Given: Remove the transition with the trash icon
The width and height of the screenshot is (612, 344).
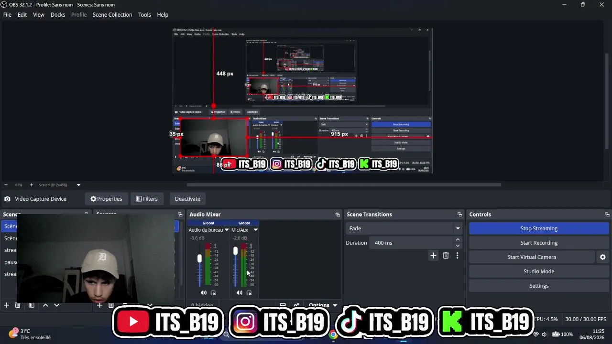Looking at the screenshot, I should tap(446, 256).
